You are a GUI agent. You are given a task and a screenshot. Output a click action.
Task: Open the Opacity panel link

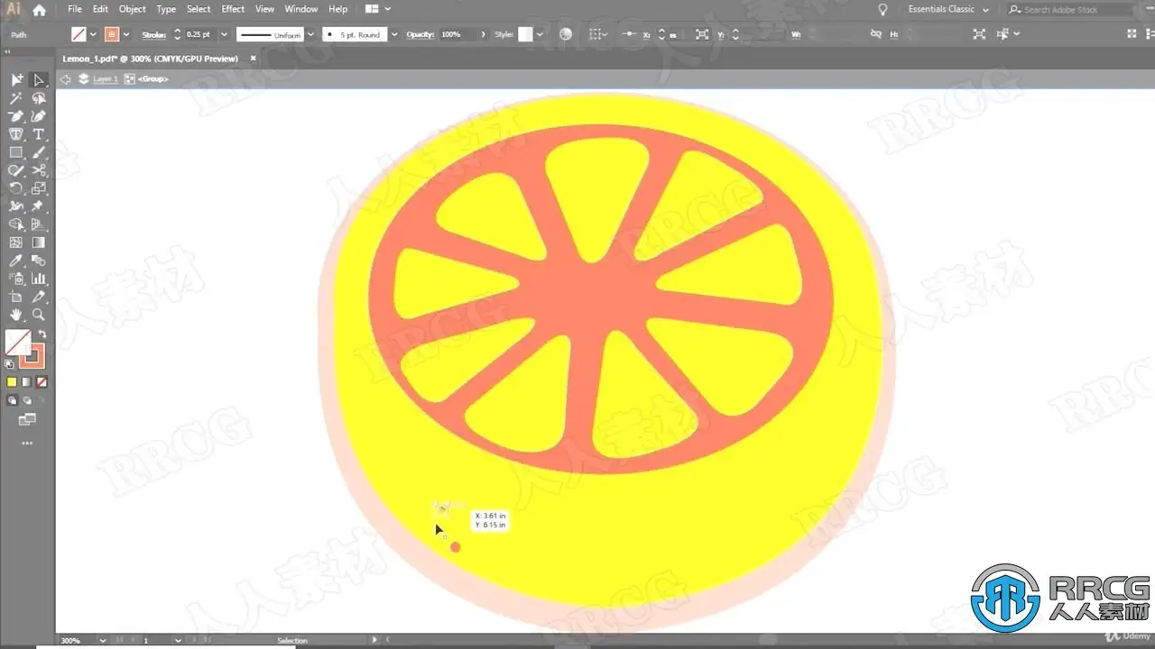tap(420, 34)
